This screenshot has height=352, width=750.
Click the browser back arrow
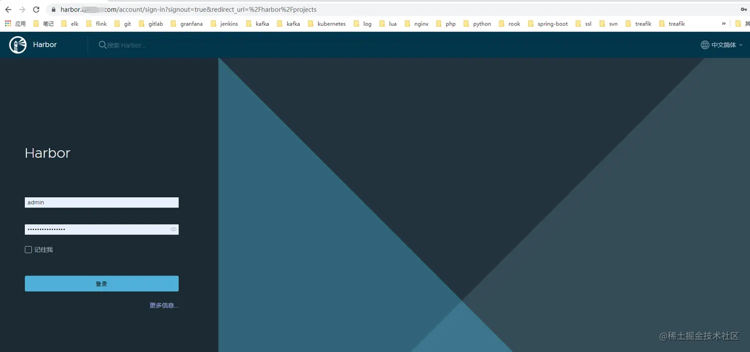(x=8, y=9)
